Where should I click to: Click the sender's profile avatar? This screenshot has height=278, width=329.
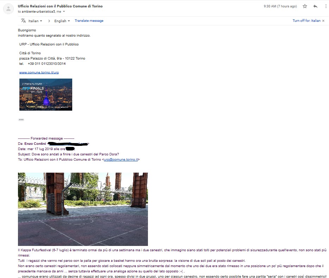(x=8, y=9)
